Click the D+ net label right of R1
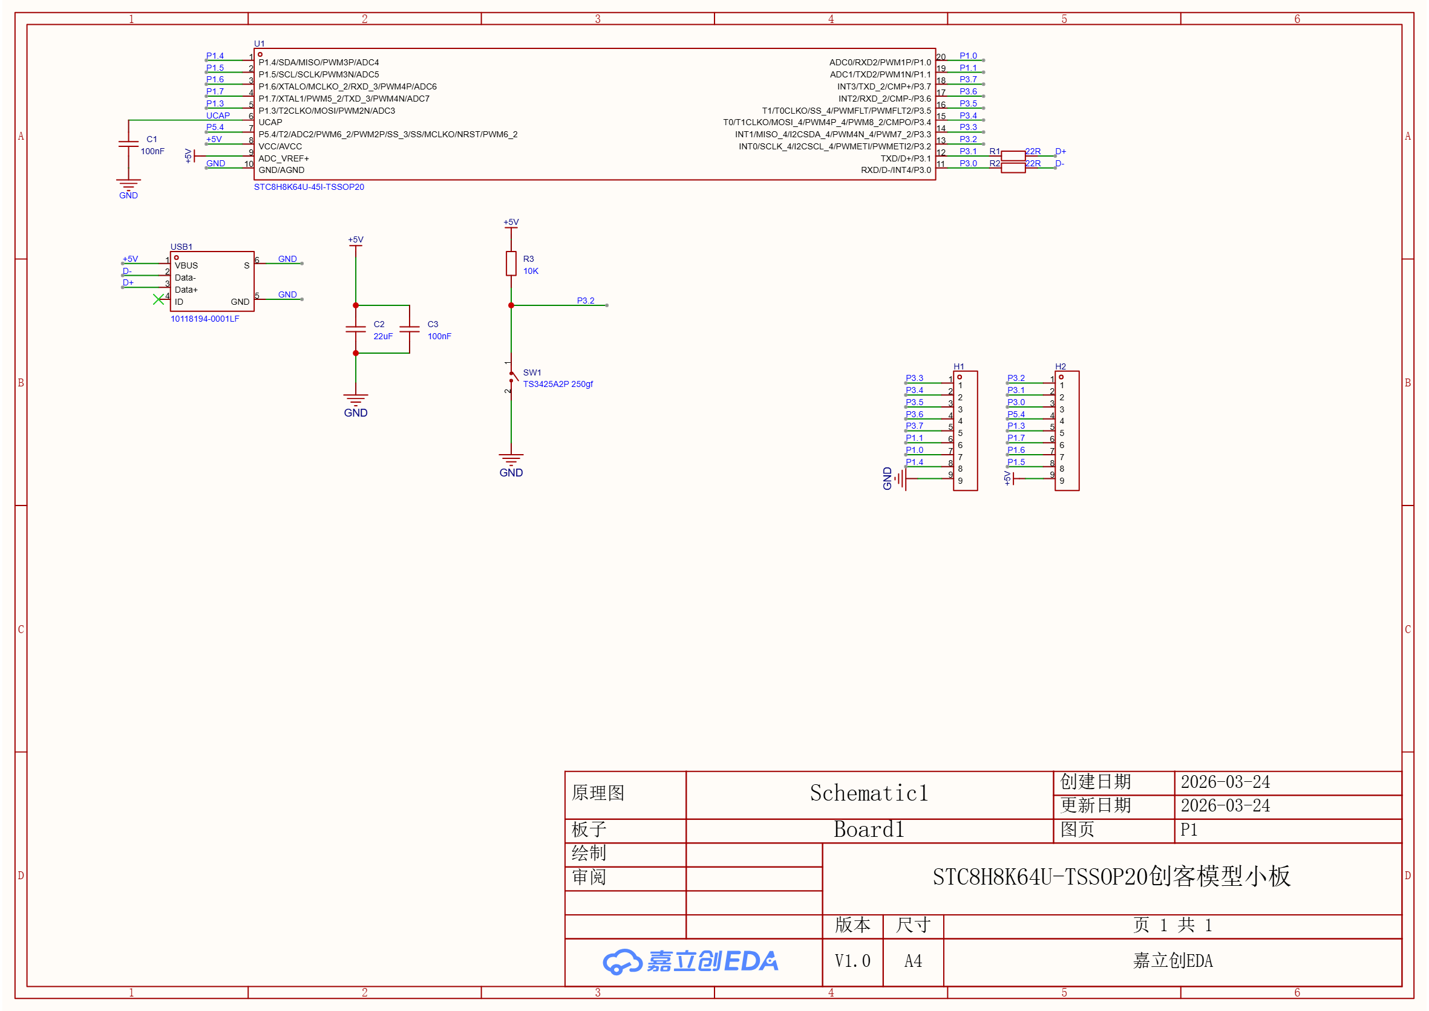The height and width of the screenshot is (1011, 1429). click(x=1060, y=151)
